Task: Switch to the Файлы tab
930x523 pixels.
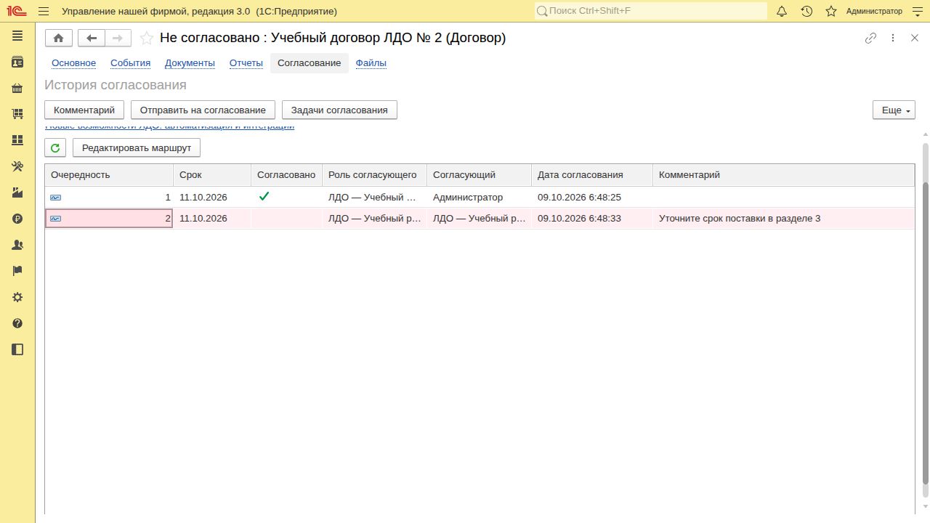Action: 371,63
